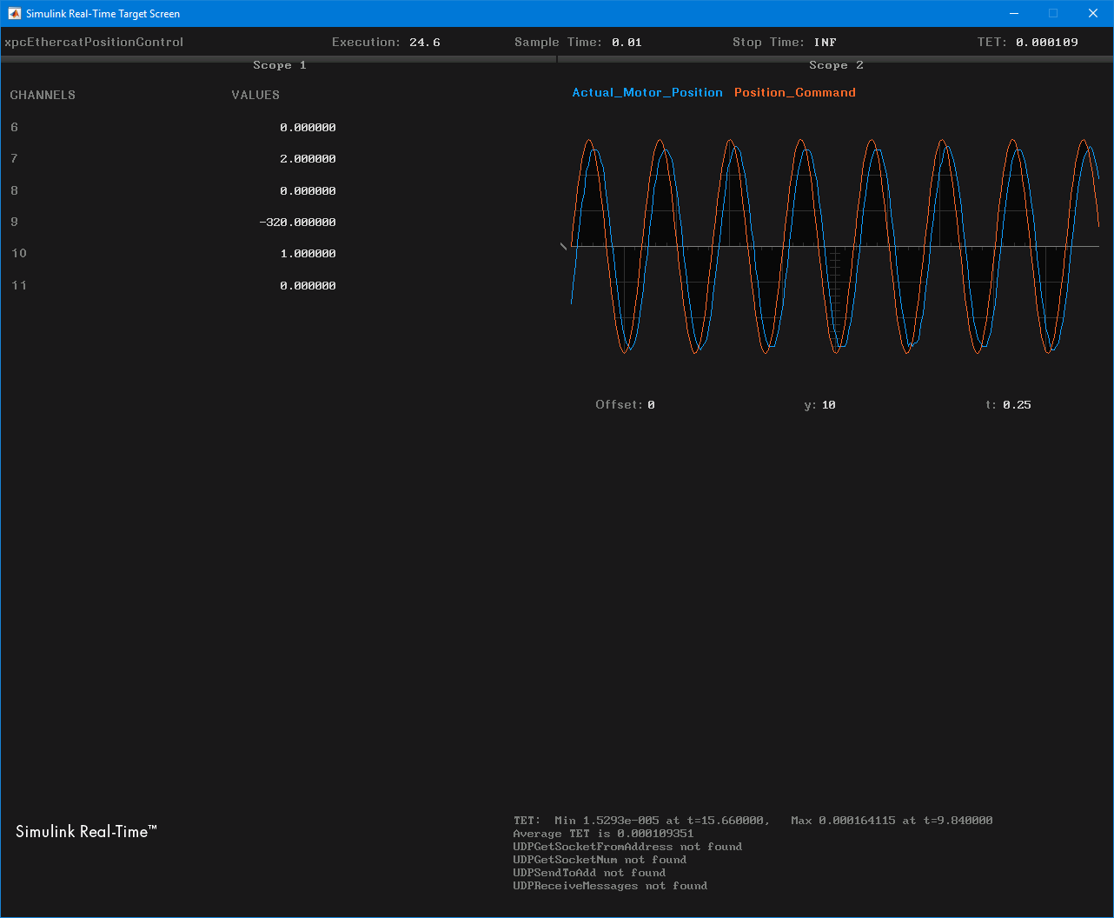Screen dimensions: 1114x918
Task: Click the Simulink Real-Time logo text
Action: click(x=86, y=832)
